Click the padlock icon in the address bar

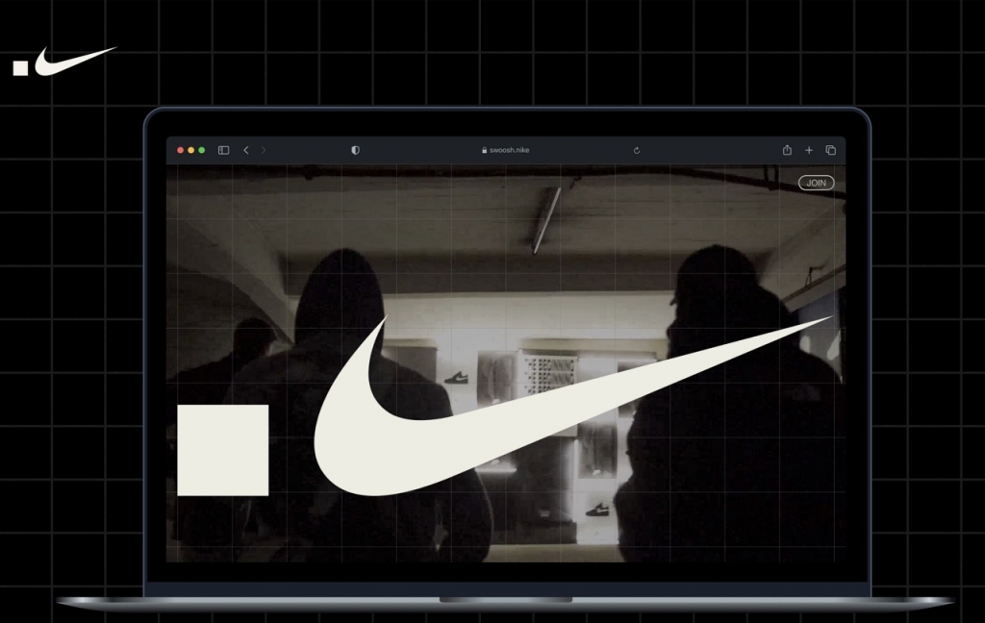pos(485,150)
